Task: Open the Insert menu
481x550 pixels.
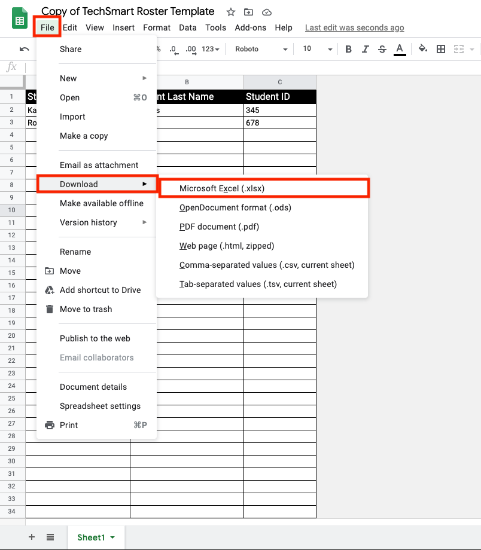Action: [124, 27]
